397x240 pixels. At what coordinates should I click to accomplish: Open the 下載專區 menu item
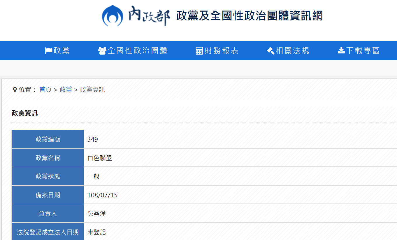click(359, 51)
